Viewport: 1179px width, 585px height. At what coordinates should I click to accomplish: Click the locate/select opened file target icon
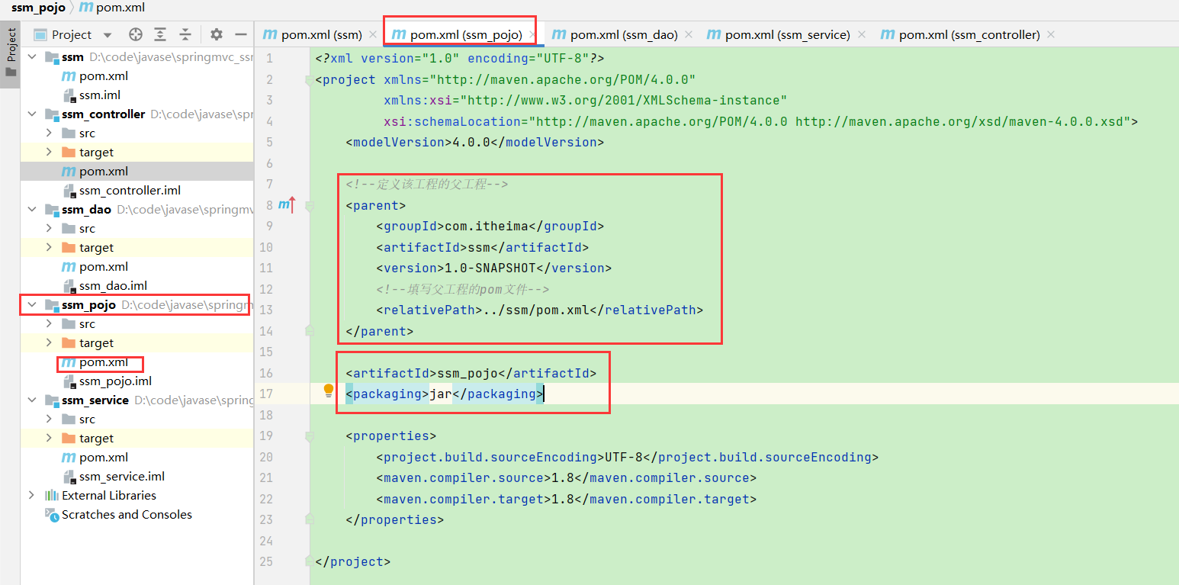point(136,34)
